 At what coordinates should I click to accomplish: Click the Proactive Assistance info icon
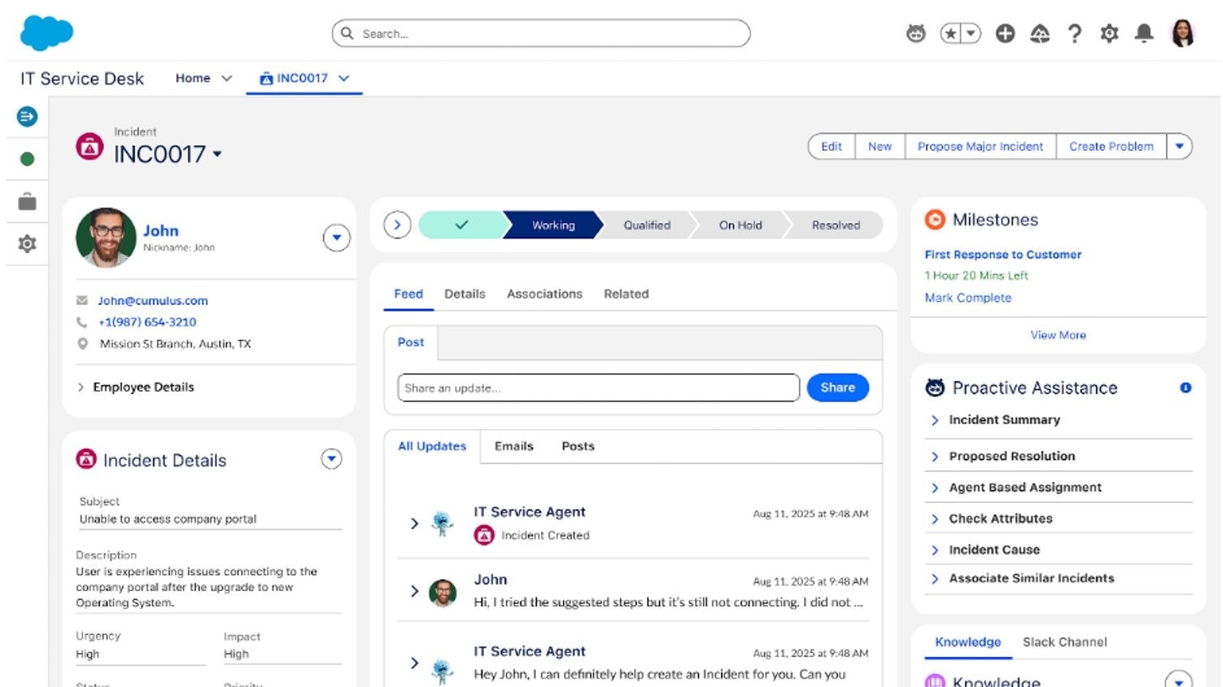[x=1185, y=388]
